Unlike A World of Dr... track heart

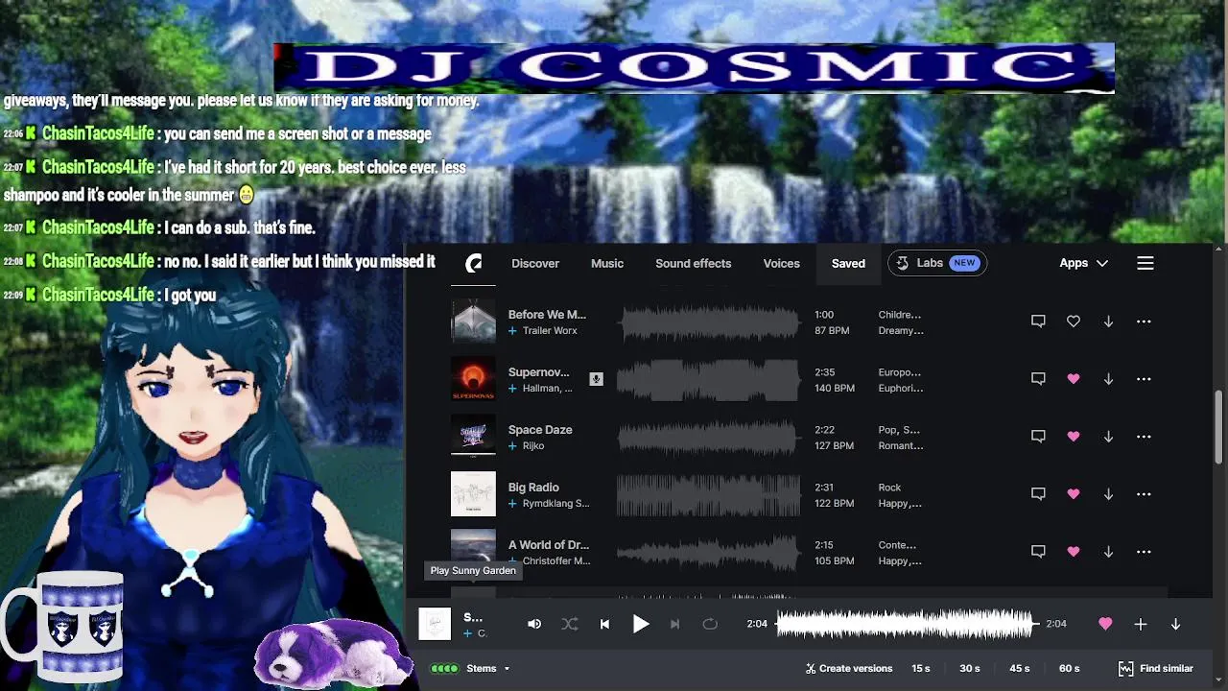(x=1074, y=552)
